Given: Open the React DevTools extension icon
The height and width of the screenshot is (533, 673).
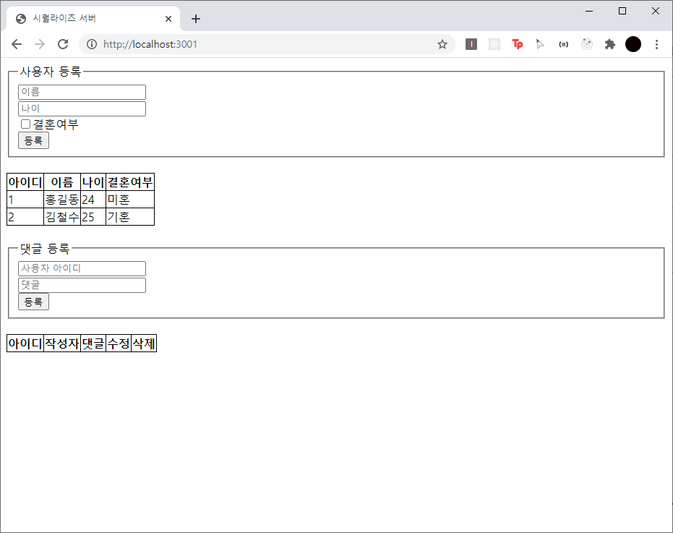Looking at the screenshot, I should 494,44.
